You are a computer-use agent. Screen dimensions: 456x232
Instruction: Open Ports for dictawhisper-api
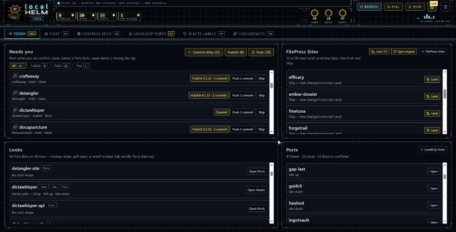257,208
